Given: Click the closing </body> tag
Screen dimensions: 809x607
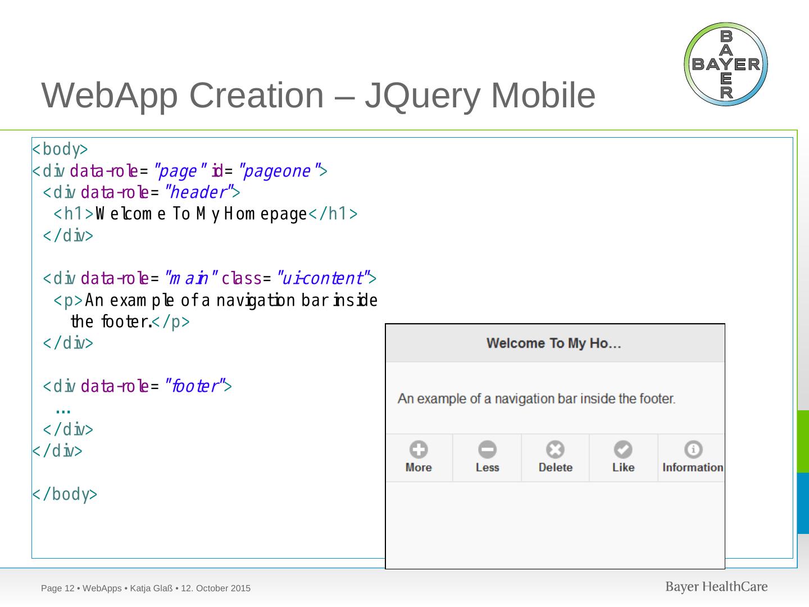Looking at the screenshot, I should (65, 495).
